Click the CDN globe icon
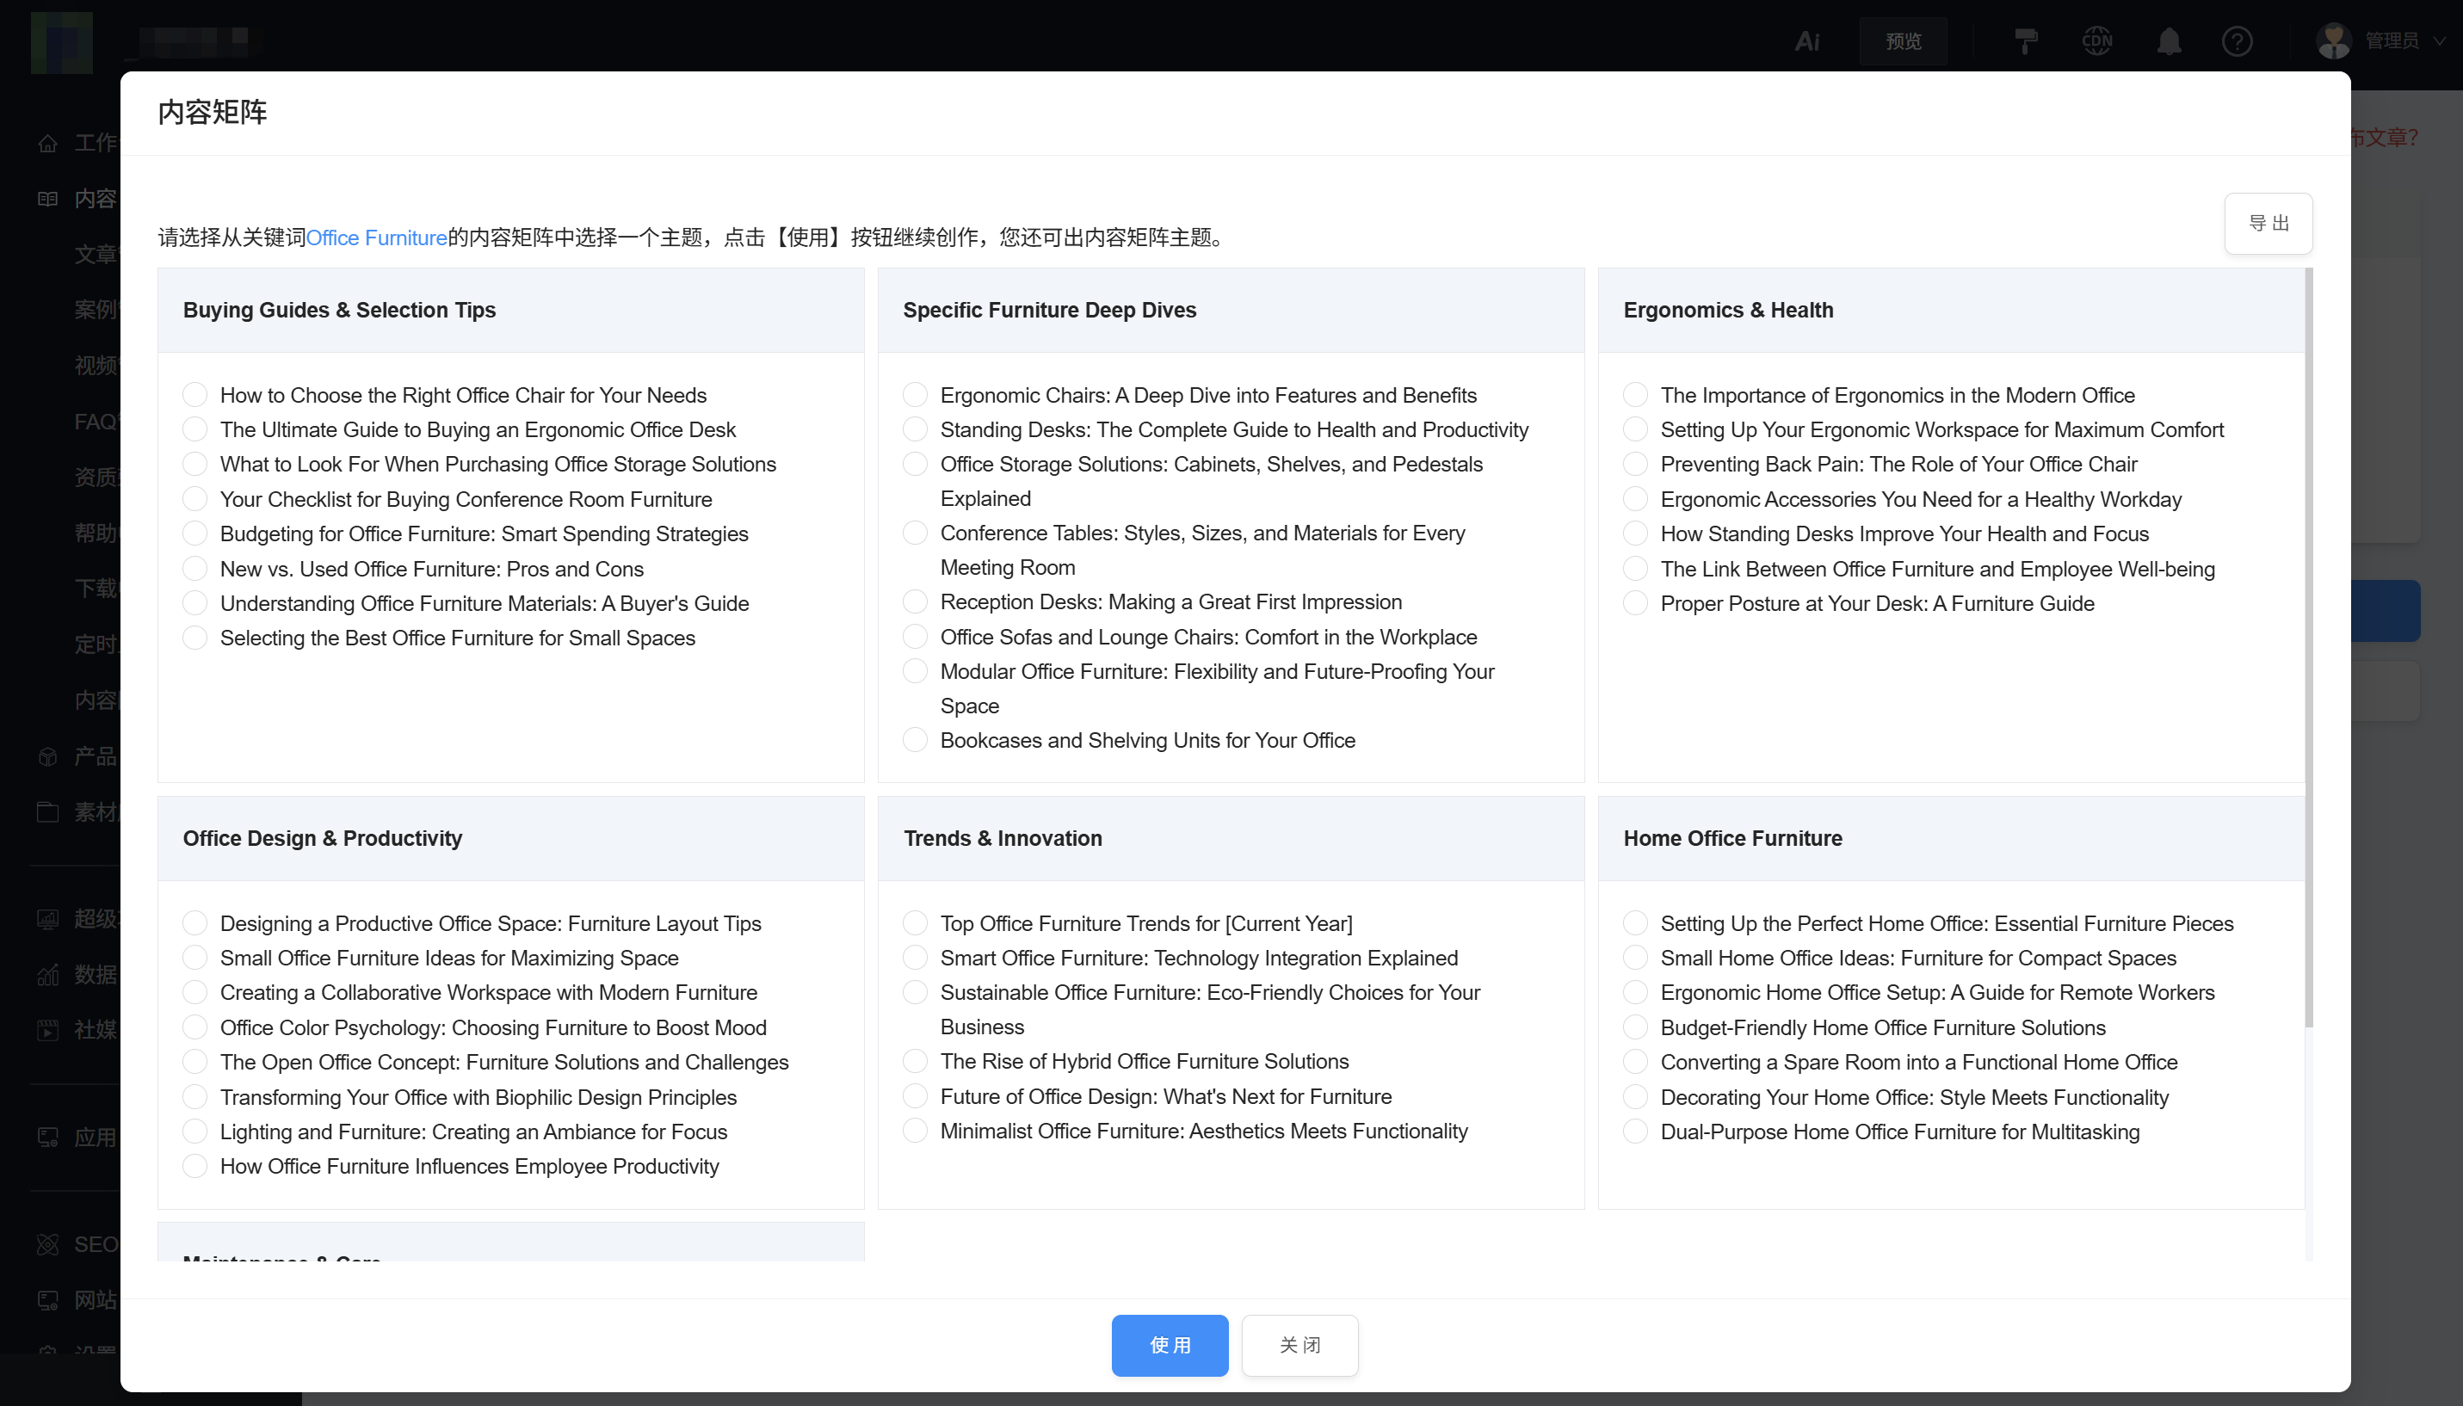The image size is (2463, 1406). click(2097, 40)
